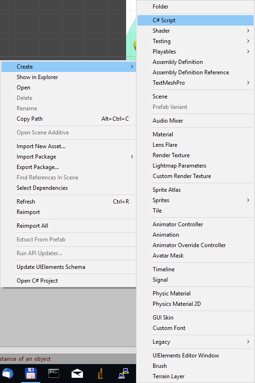Image resolution: width=255 pixels, height=383 pixels.
Task: Open the white envelope Mail taskbar icon
Action: coord(77,374)
